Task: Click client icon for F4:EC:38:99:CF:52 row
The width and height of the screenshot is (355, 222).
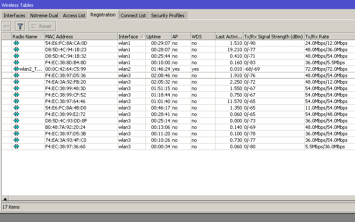Action: (x=16, y=94)
